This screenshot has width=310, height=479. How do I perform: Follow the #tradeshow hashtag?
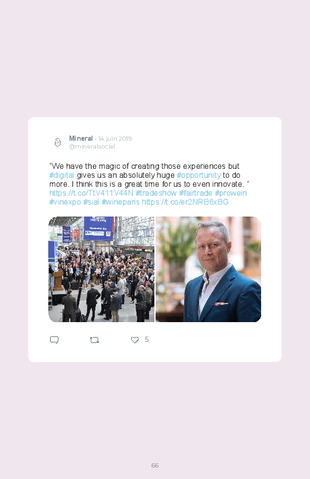tap(156, 193)
